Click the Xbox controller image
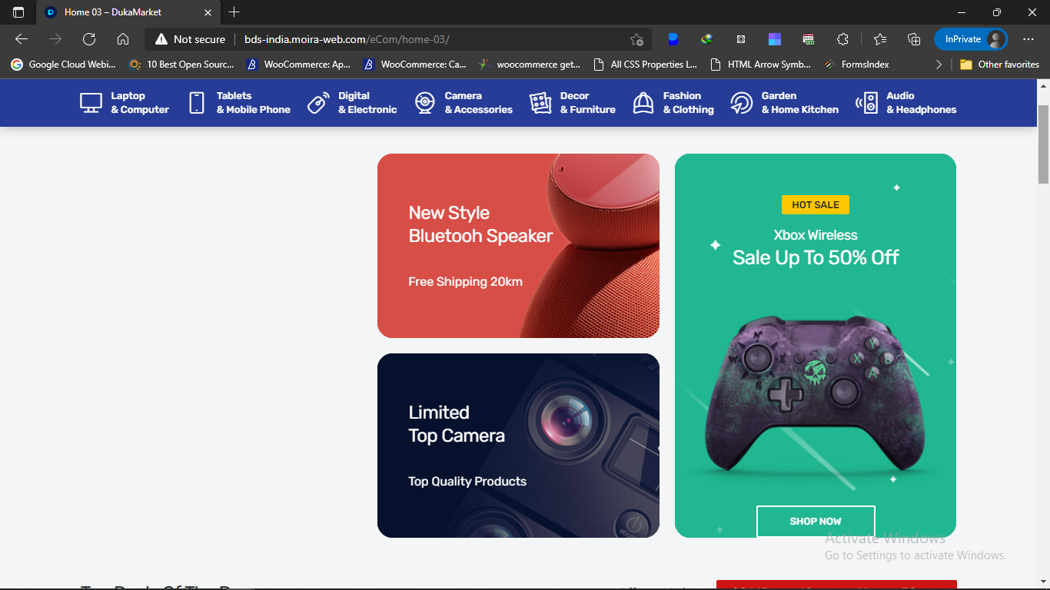The height and width of the screenshot is (590, 1050). point(816,392)
